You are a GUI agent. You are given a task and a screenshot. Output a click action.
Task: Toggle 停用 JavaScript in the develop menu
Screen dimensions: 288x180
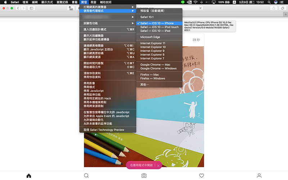pos(94,91)
